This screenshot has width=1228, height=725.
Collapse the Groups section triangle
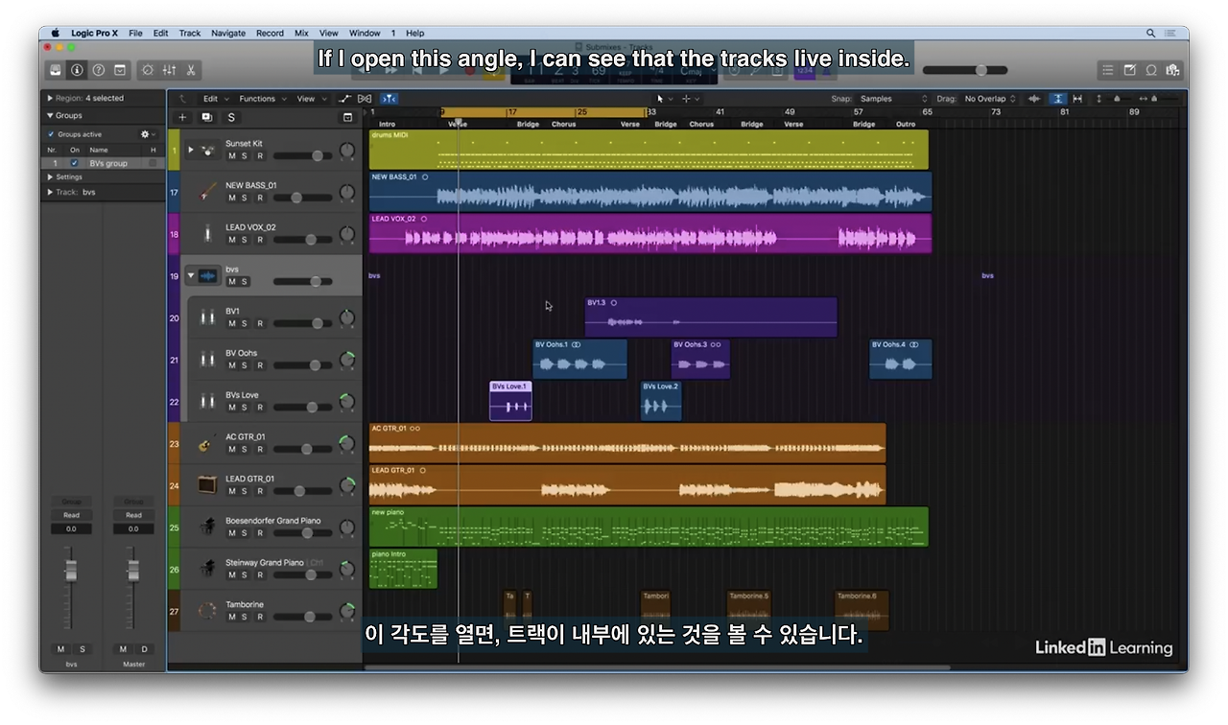pos(49,115)
